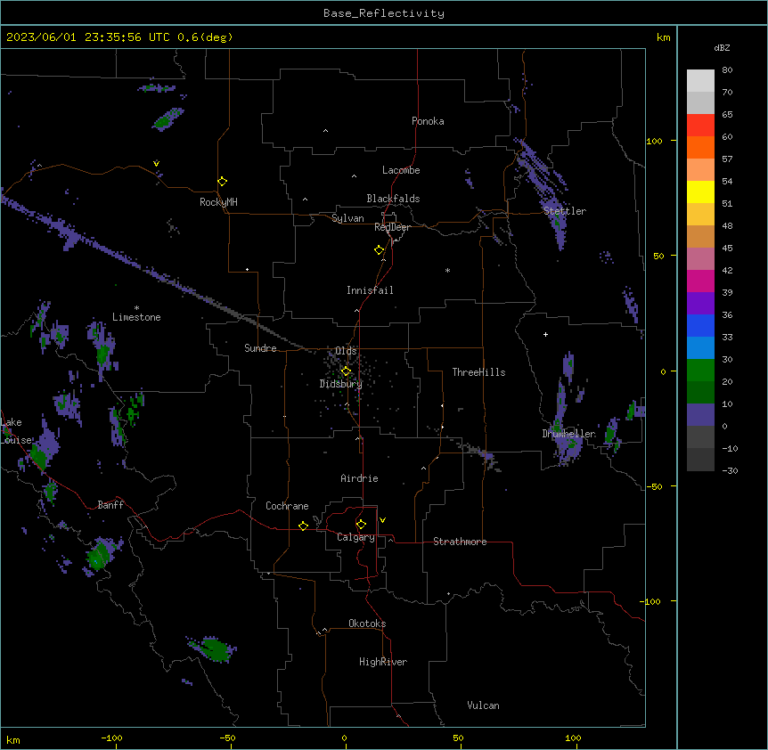Select the white asterisk east of Innisfail
768x750 pixels.
(447, 270)
